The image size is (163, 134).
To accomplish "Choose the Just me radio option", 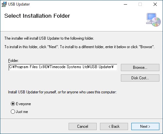I will coord(13,111).
